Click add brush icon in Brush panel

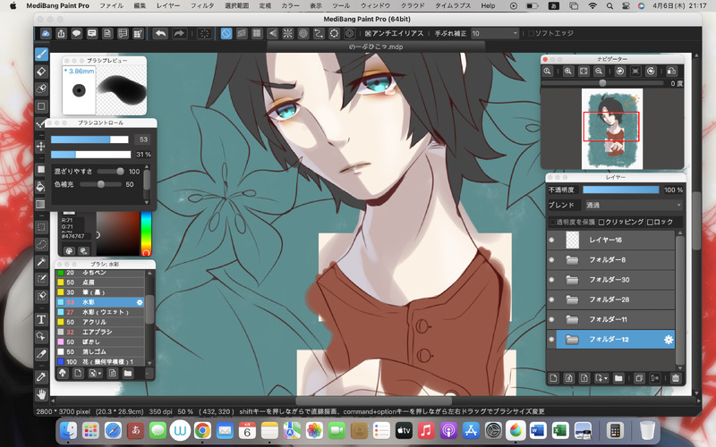[x=78, y=373]
